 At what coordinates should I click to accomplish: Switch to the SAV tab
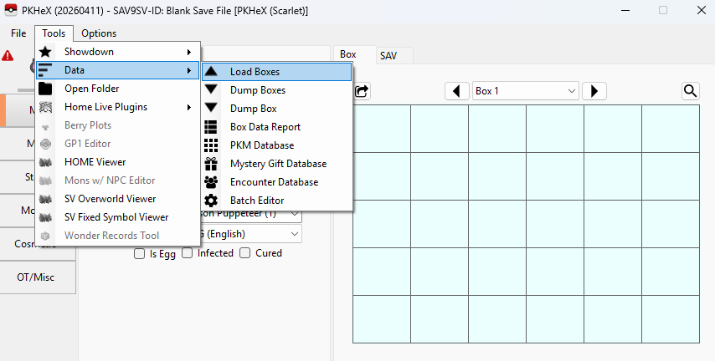click(x=388, y=55)
